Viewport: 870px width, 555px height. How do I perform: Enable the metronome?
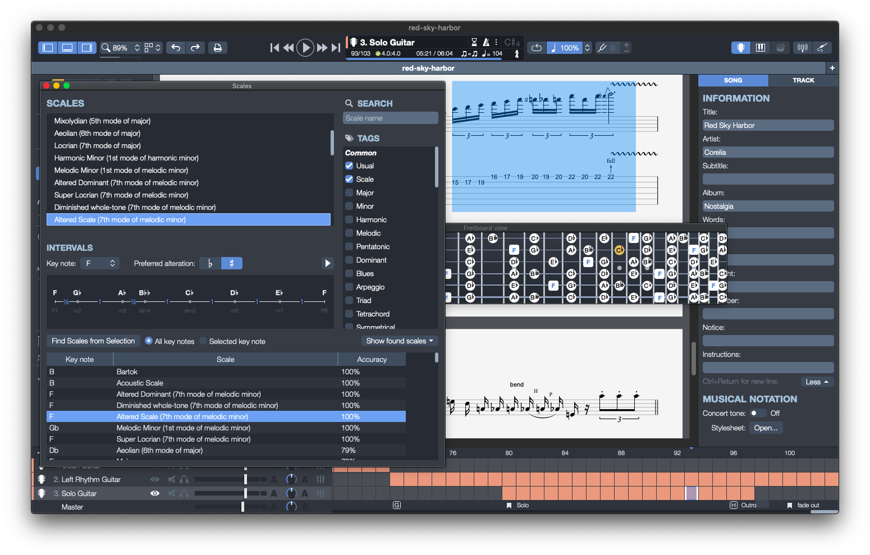486,42
